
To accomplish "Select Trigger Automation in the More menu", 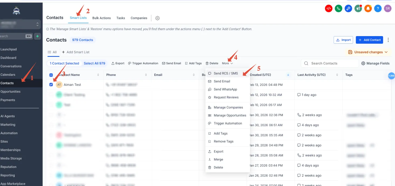I will click(x=228, y=123).
